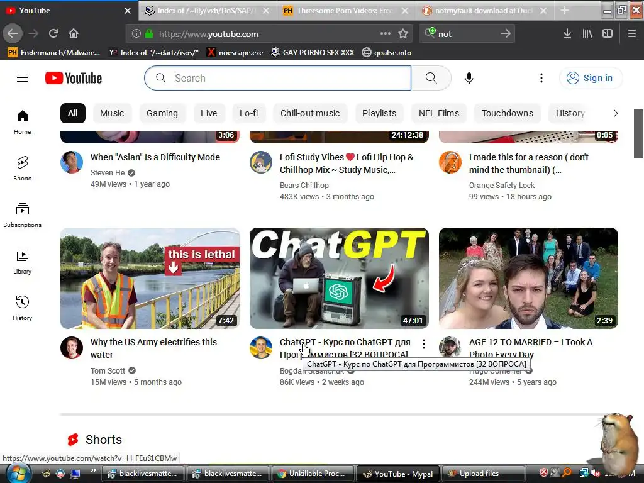The image size is (644, 483).
Task: Toggle browser sidebar view
Action: coord(608,34)
